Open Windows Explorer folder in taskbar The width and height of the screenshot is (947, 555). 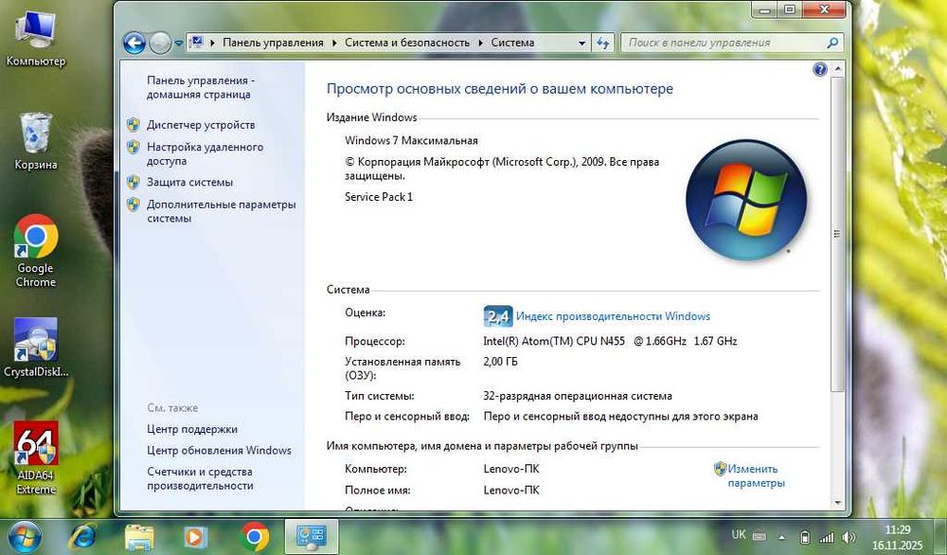pos(139,536)
